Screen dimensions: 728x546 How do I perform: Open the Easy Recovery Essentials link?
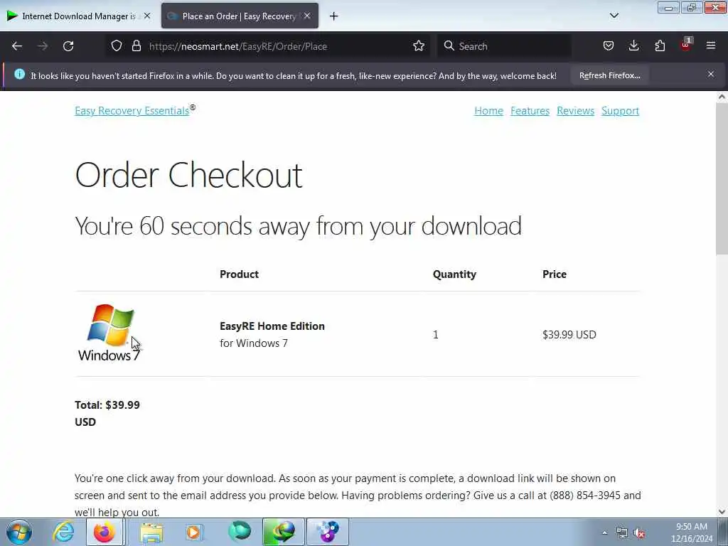pos(132,110)
